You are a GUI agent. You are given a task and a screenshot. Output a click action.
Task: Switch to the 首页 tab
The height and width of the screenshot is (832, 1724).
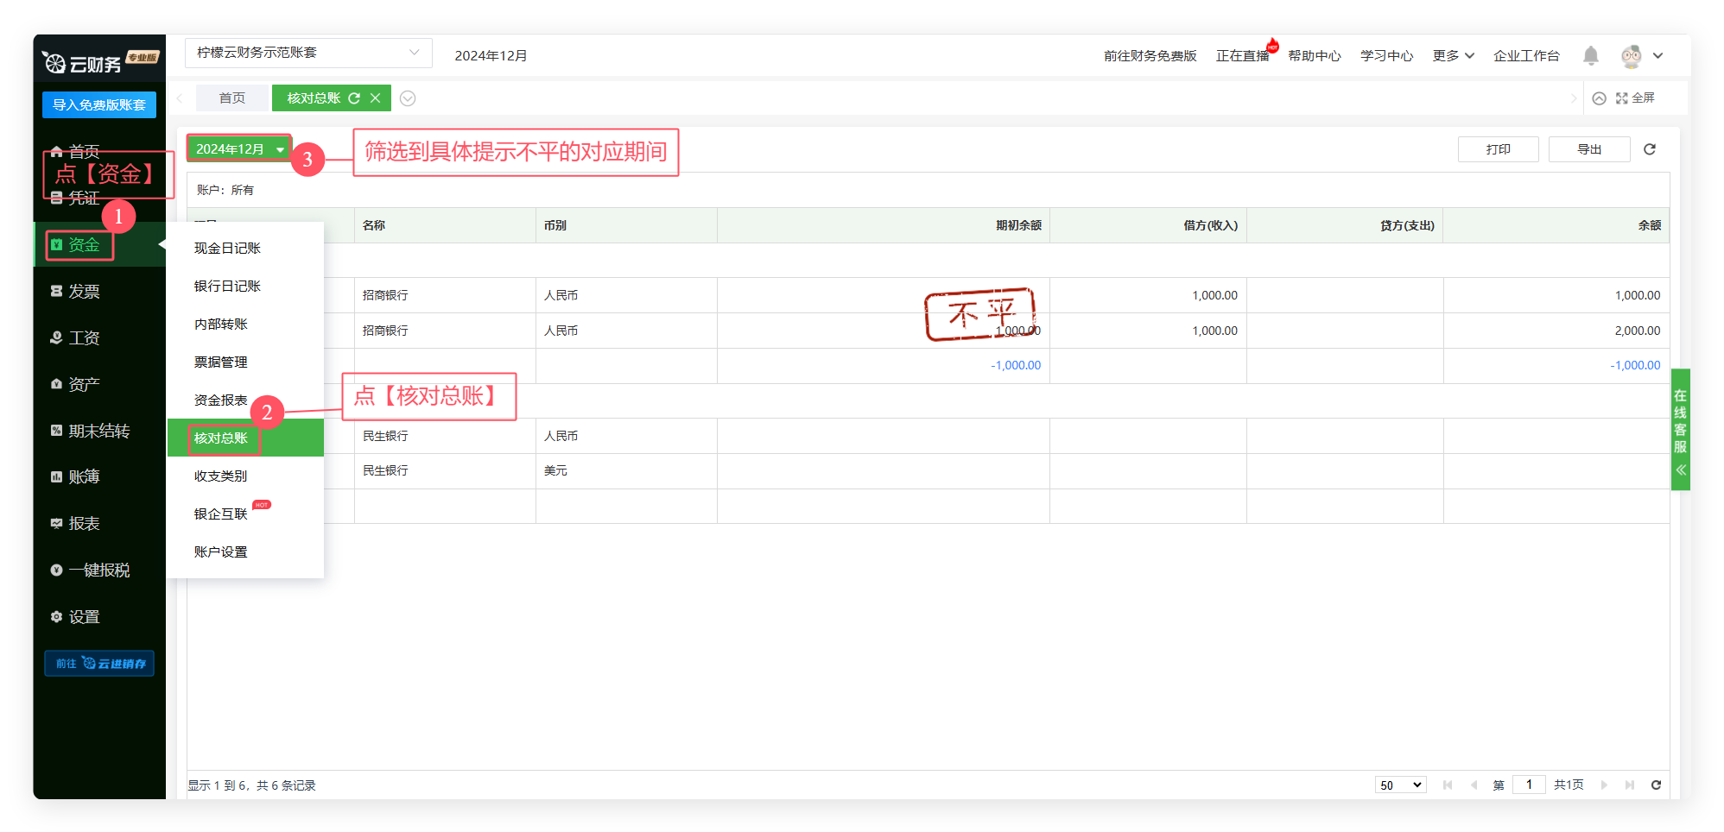[231, 98]
